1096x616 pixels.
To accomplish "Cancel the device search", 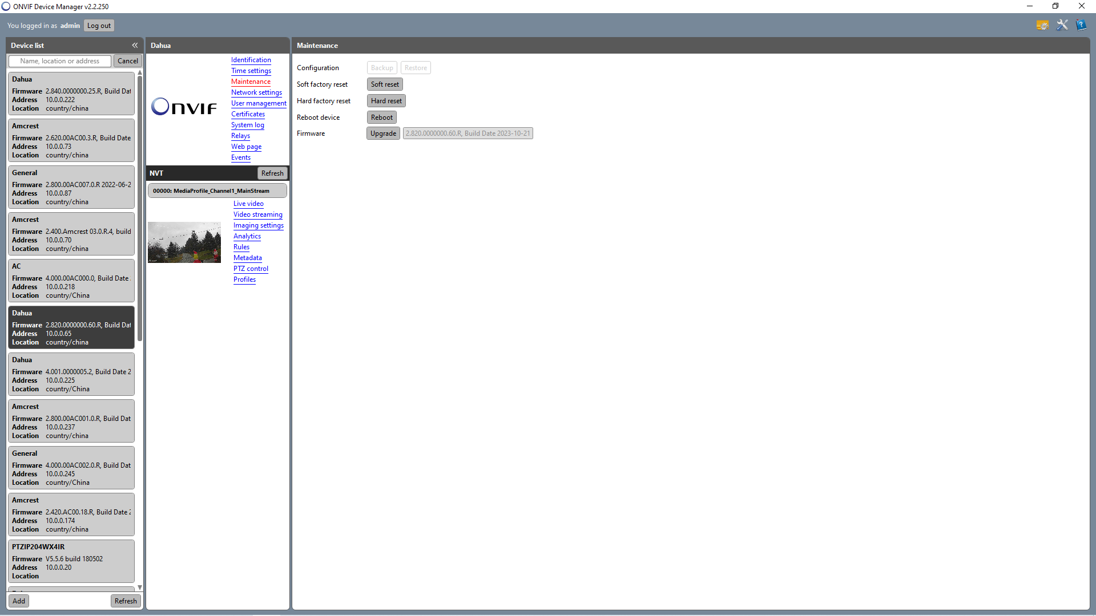I will (x=128, y=61).
